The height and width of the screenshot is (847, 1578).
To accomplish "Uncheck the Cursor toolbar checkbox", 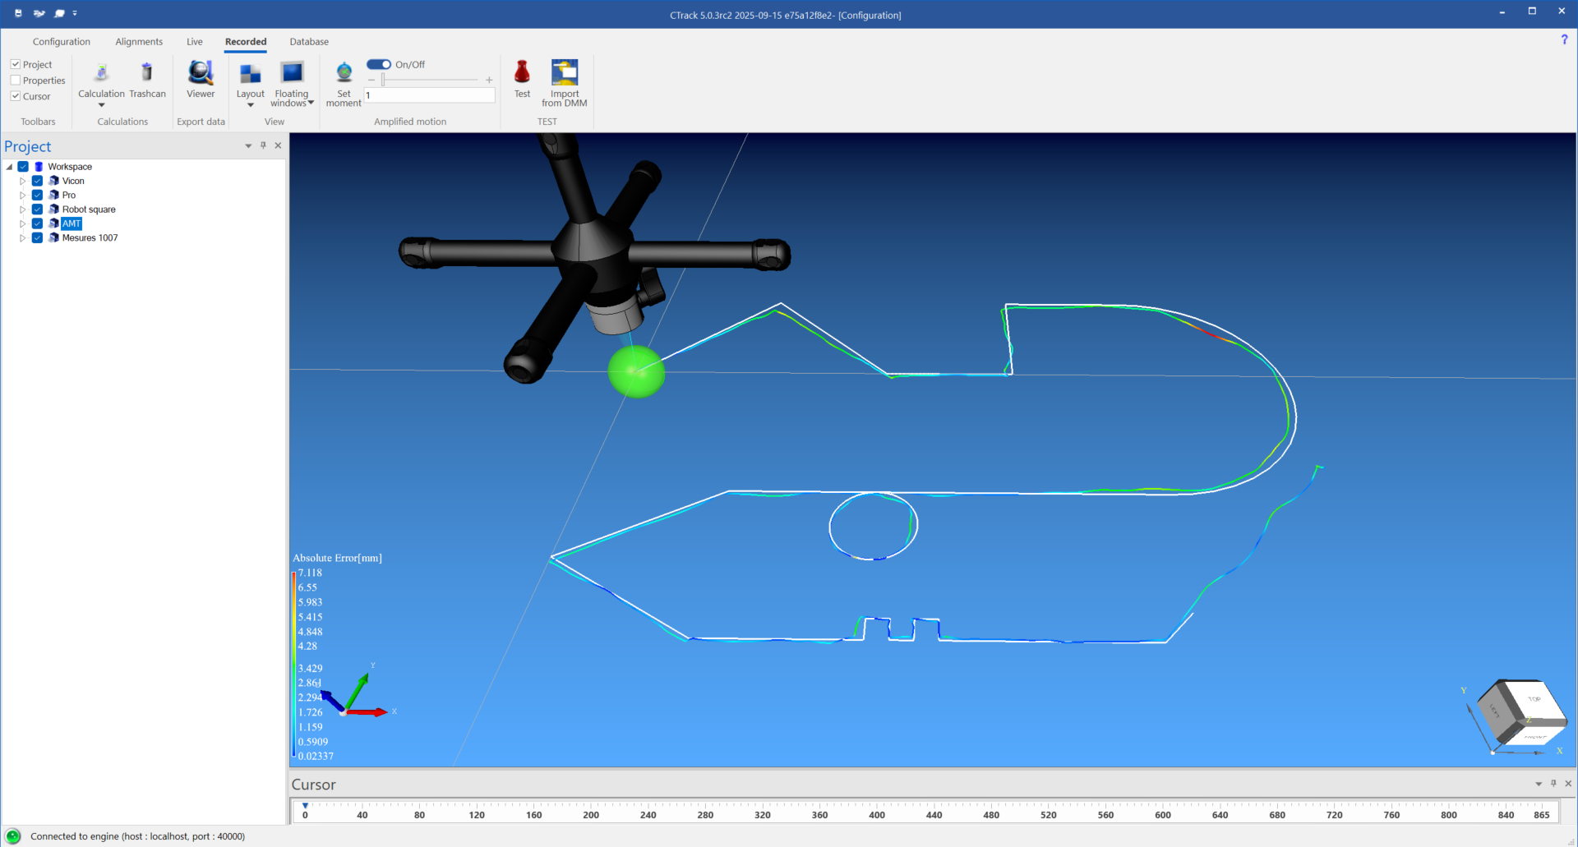I will click(16, 96).
